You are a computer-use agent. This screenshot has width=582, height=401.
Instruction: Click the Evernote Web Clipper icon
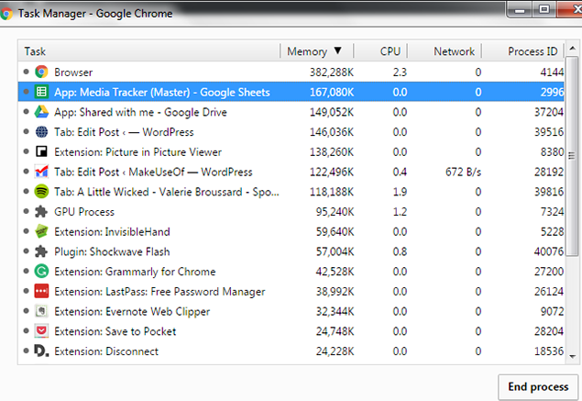point(41,311)
